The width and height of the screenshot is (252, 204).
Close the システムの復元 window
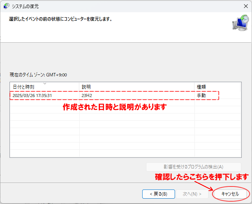246,6
